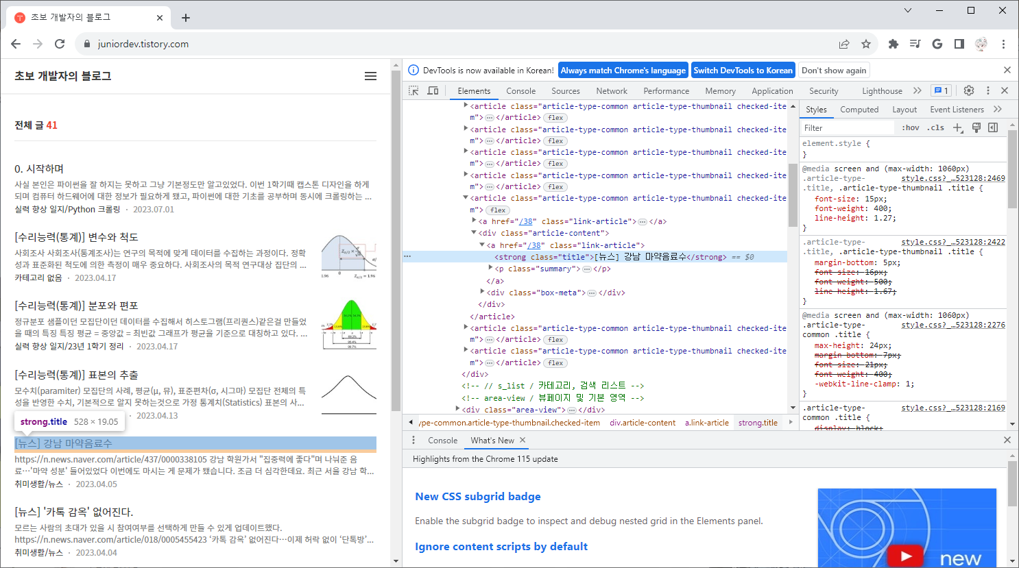Add a new style rule
Viewport: 1019px width, 568px height.
coord(958,127)
